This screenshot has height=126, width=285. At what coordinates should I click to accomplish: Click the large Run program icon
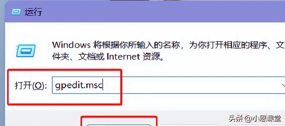pyautogui.click(x=26, y=51)
